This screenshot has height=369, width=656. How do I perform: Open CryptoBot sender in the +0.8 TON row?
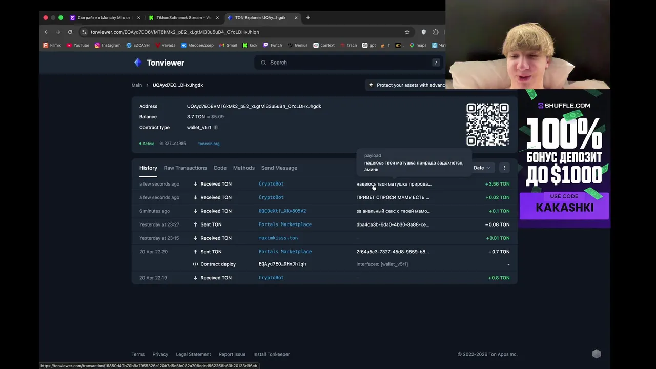pyautogui.click(x=271, y=278)
